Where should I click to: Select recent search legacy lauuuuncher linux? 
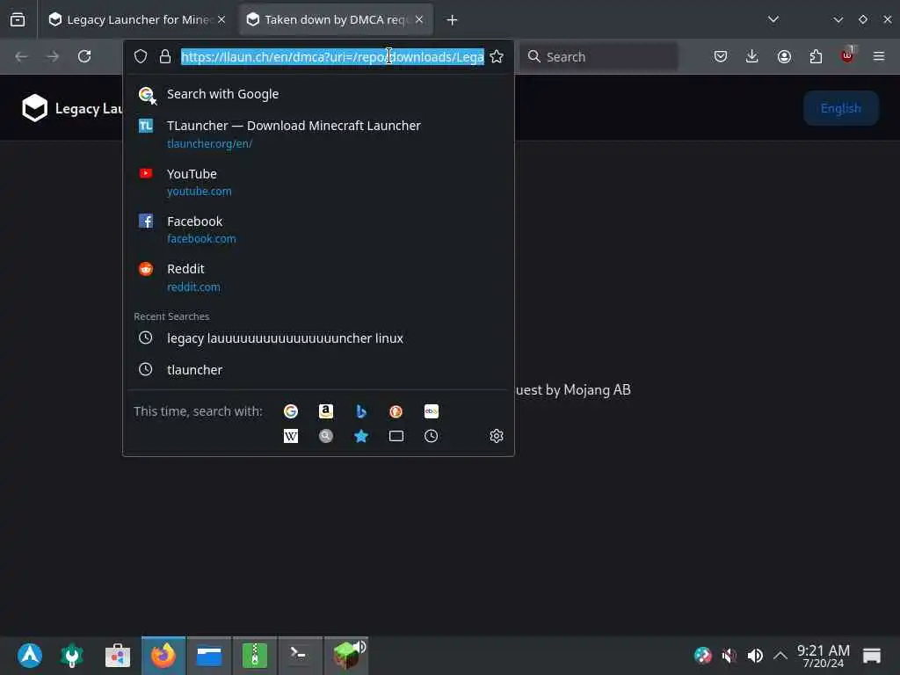click(318, 338)
